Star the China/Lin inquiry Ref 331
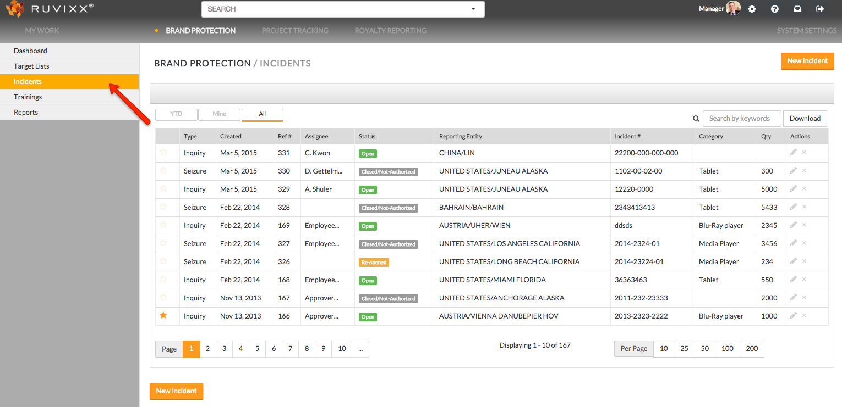 163,153
